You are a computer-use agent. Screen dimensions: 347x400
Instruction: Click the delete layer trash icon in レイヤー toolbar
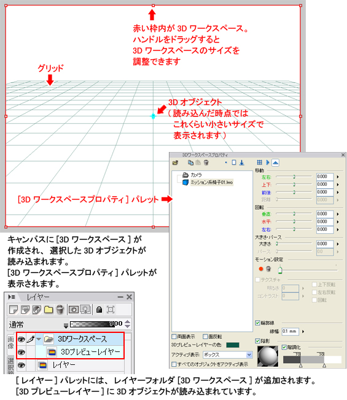(60, 310)
